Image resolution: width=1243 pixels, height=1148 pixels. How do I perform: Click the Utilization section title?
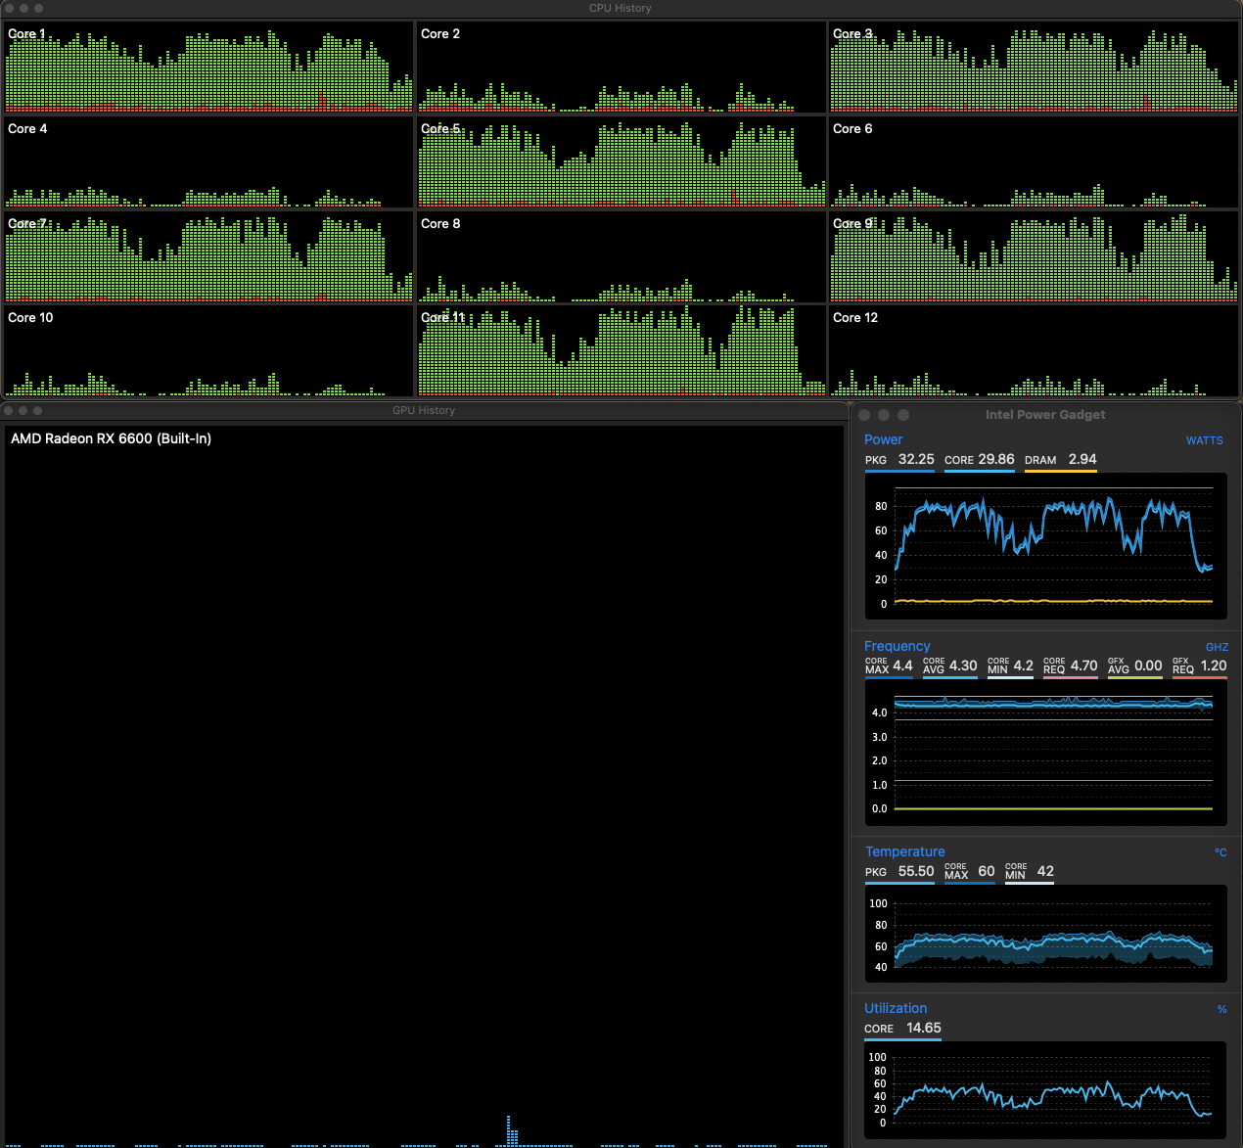point(896,1008)
